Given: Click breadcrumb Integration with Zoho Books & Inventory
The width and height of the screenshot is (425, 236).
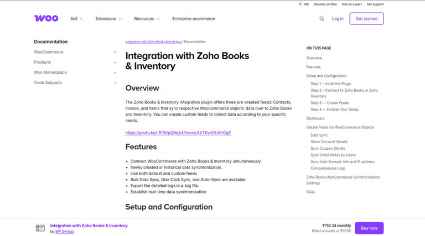Looking at the screenshot, I should (x=153, y=41).
